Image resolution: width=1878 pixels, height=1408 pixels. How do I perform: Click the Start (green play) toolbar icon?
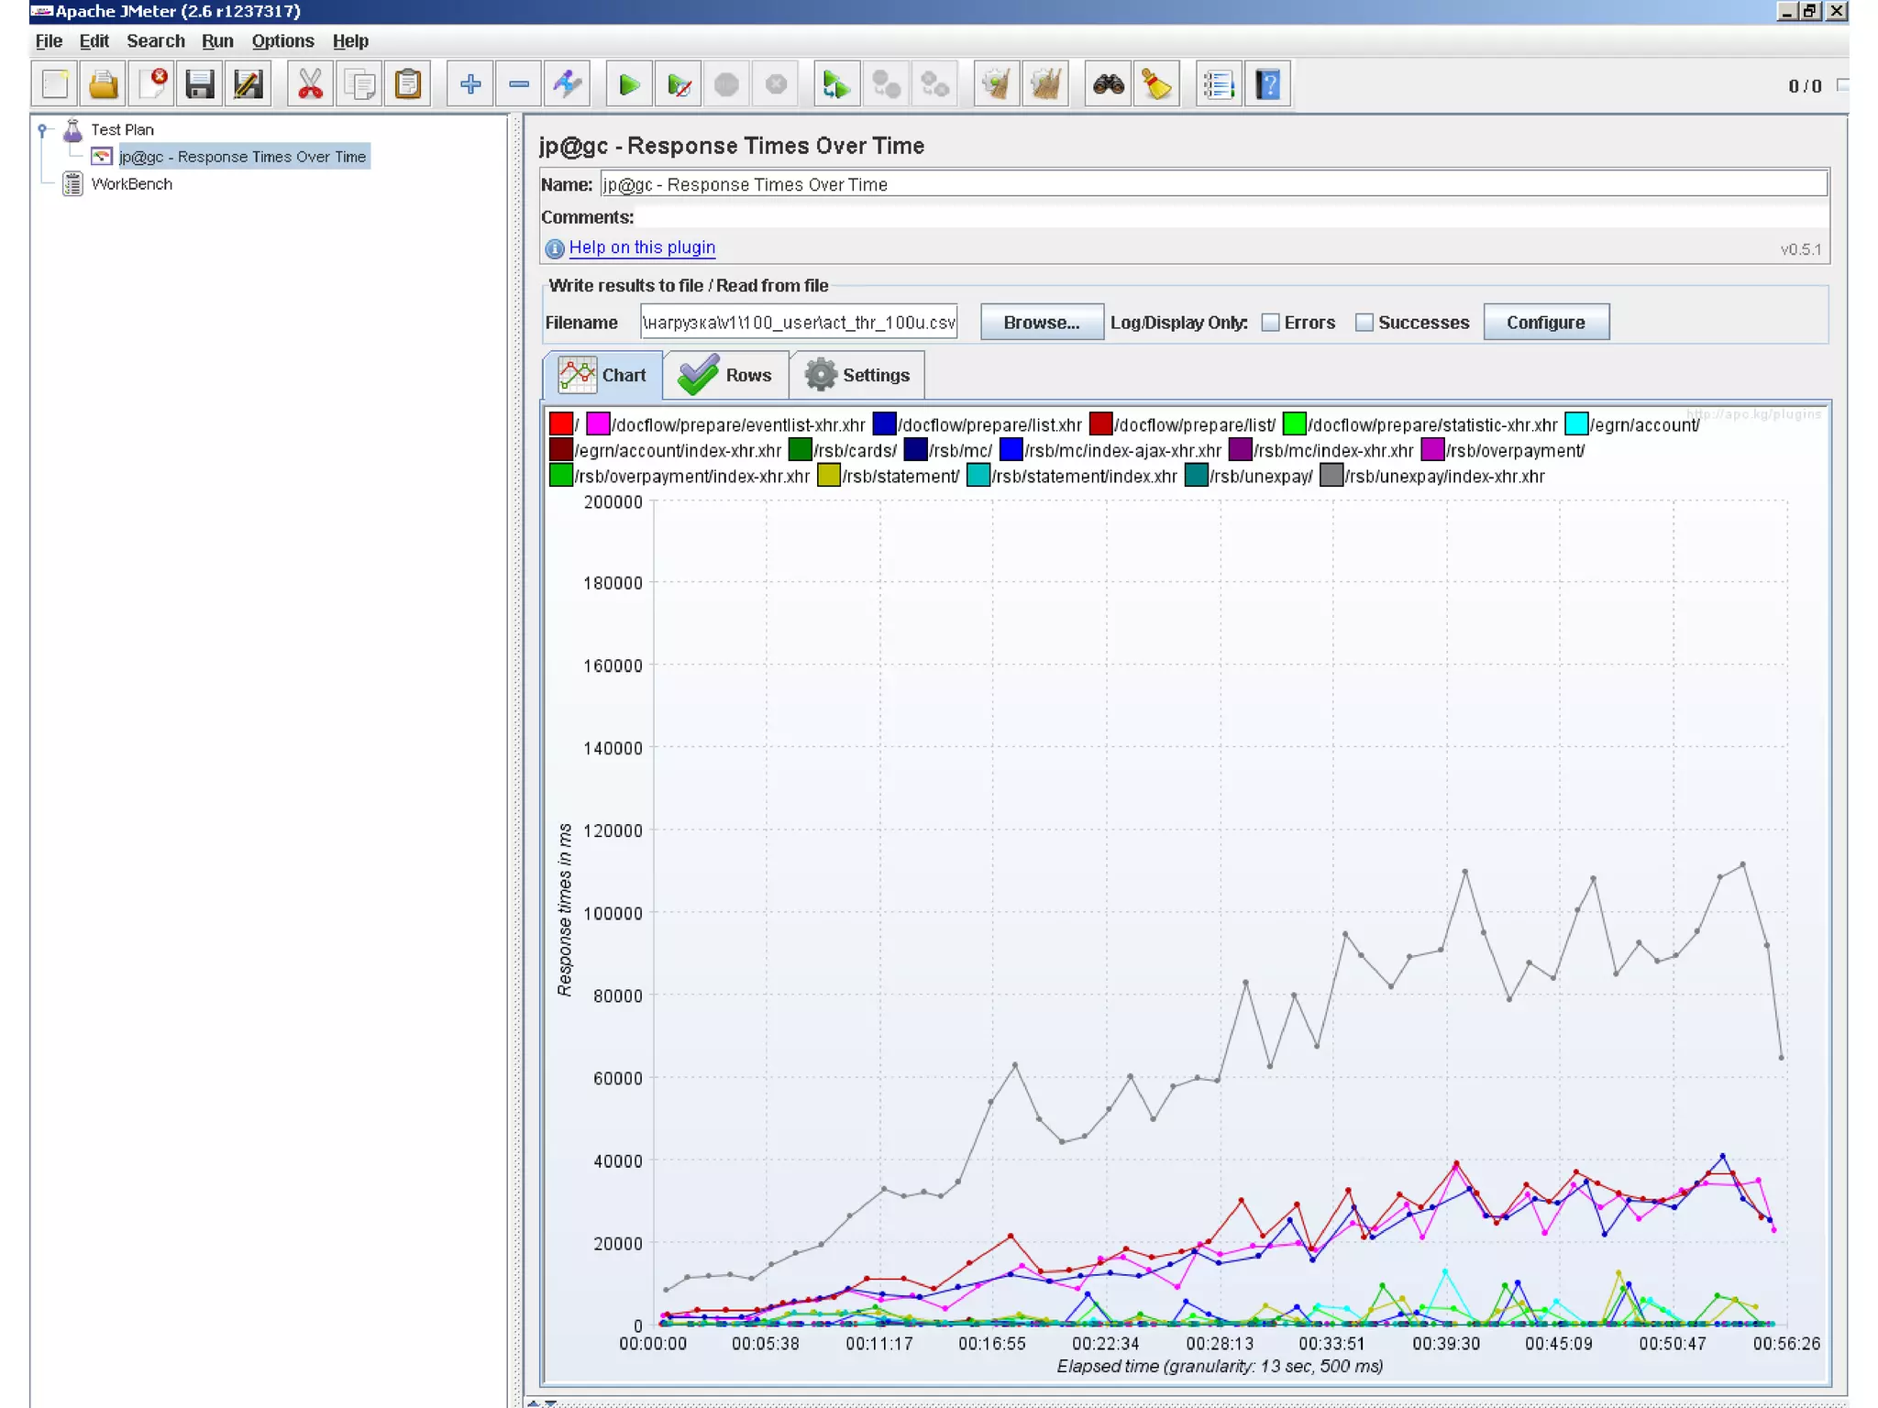629,85
